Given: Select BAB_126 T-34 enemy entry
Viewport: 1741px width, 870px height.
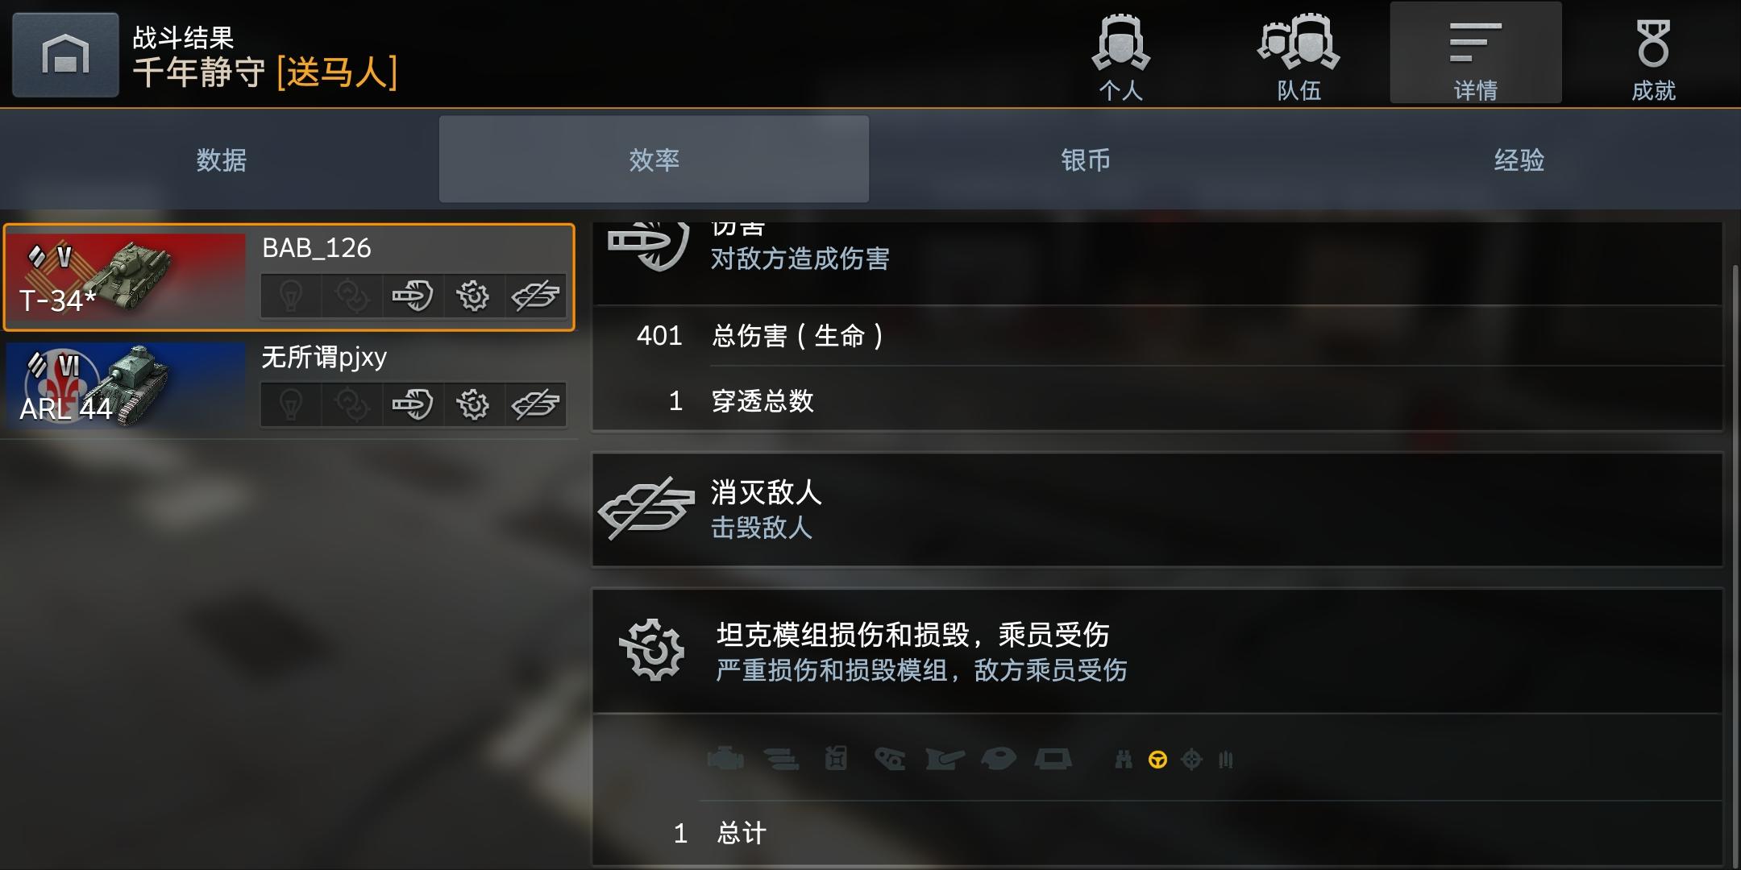Looking at the screenshot, I should click(289, 277).
